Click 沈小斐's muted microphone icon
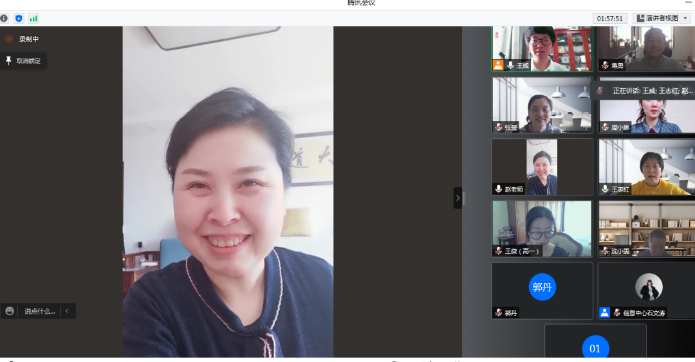The height and width of the screenshot is (362, 695). point(605,251)
